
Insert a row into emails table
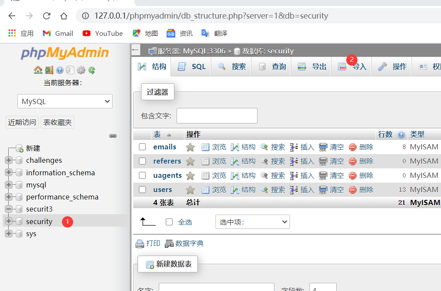pos(302,147)
